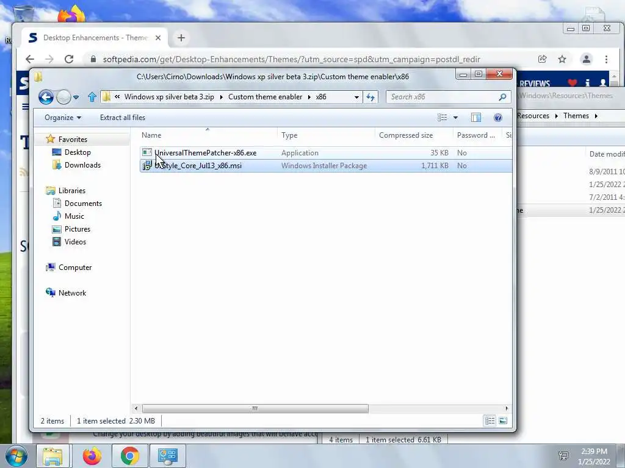
Task: Switch to large icons view in status bar
Action: 503,420
